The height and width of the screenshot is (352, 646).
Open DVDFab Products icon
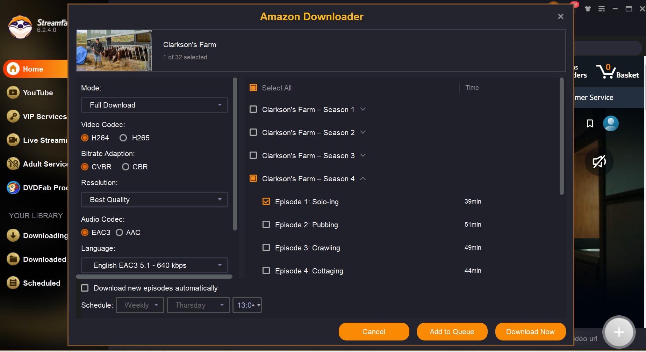(x=13, y=188)
